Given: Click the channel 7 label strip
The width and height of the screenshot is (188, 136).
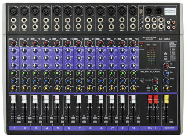Looking at the screenshot, I should tap(80, 128).
